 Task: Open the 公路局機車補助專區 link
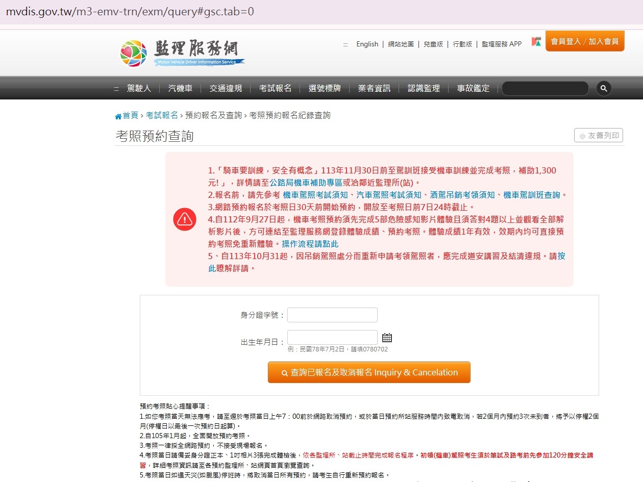point(306,183)
